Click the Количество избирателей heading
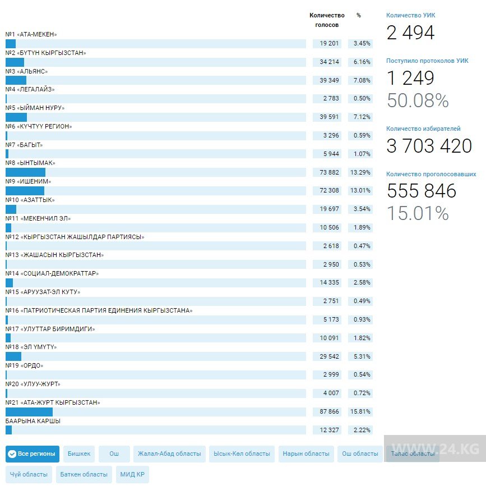 [423, 129]
